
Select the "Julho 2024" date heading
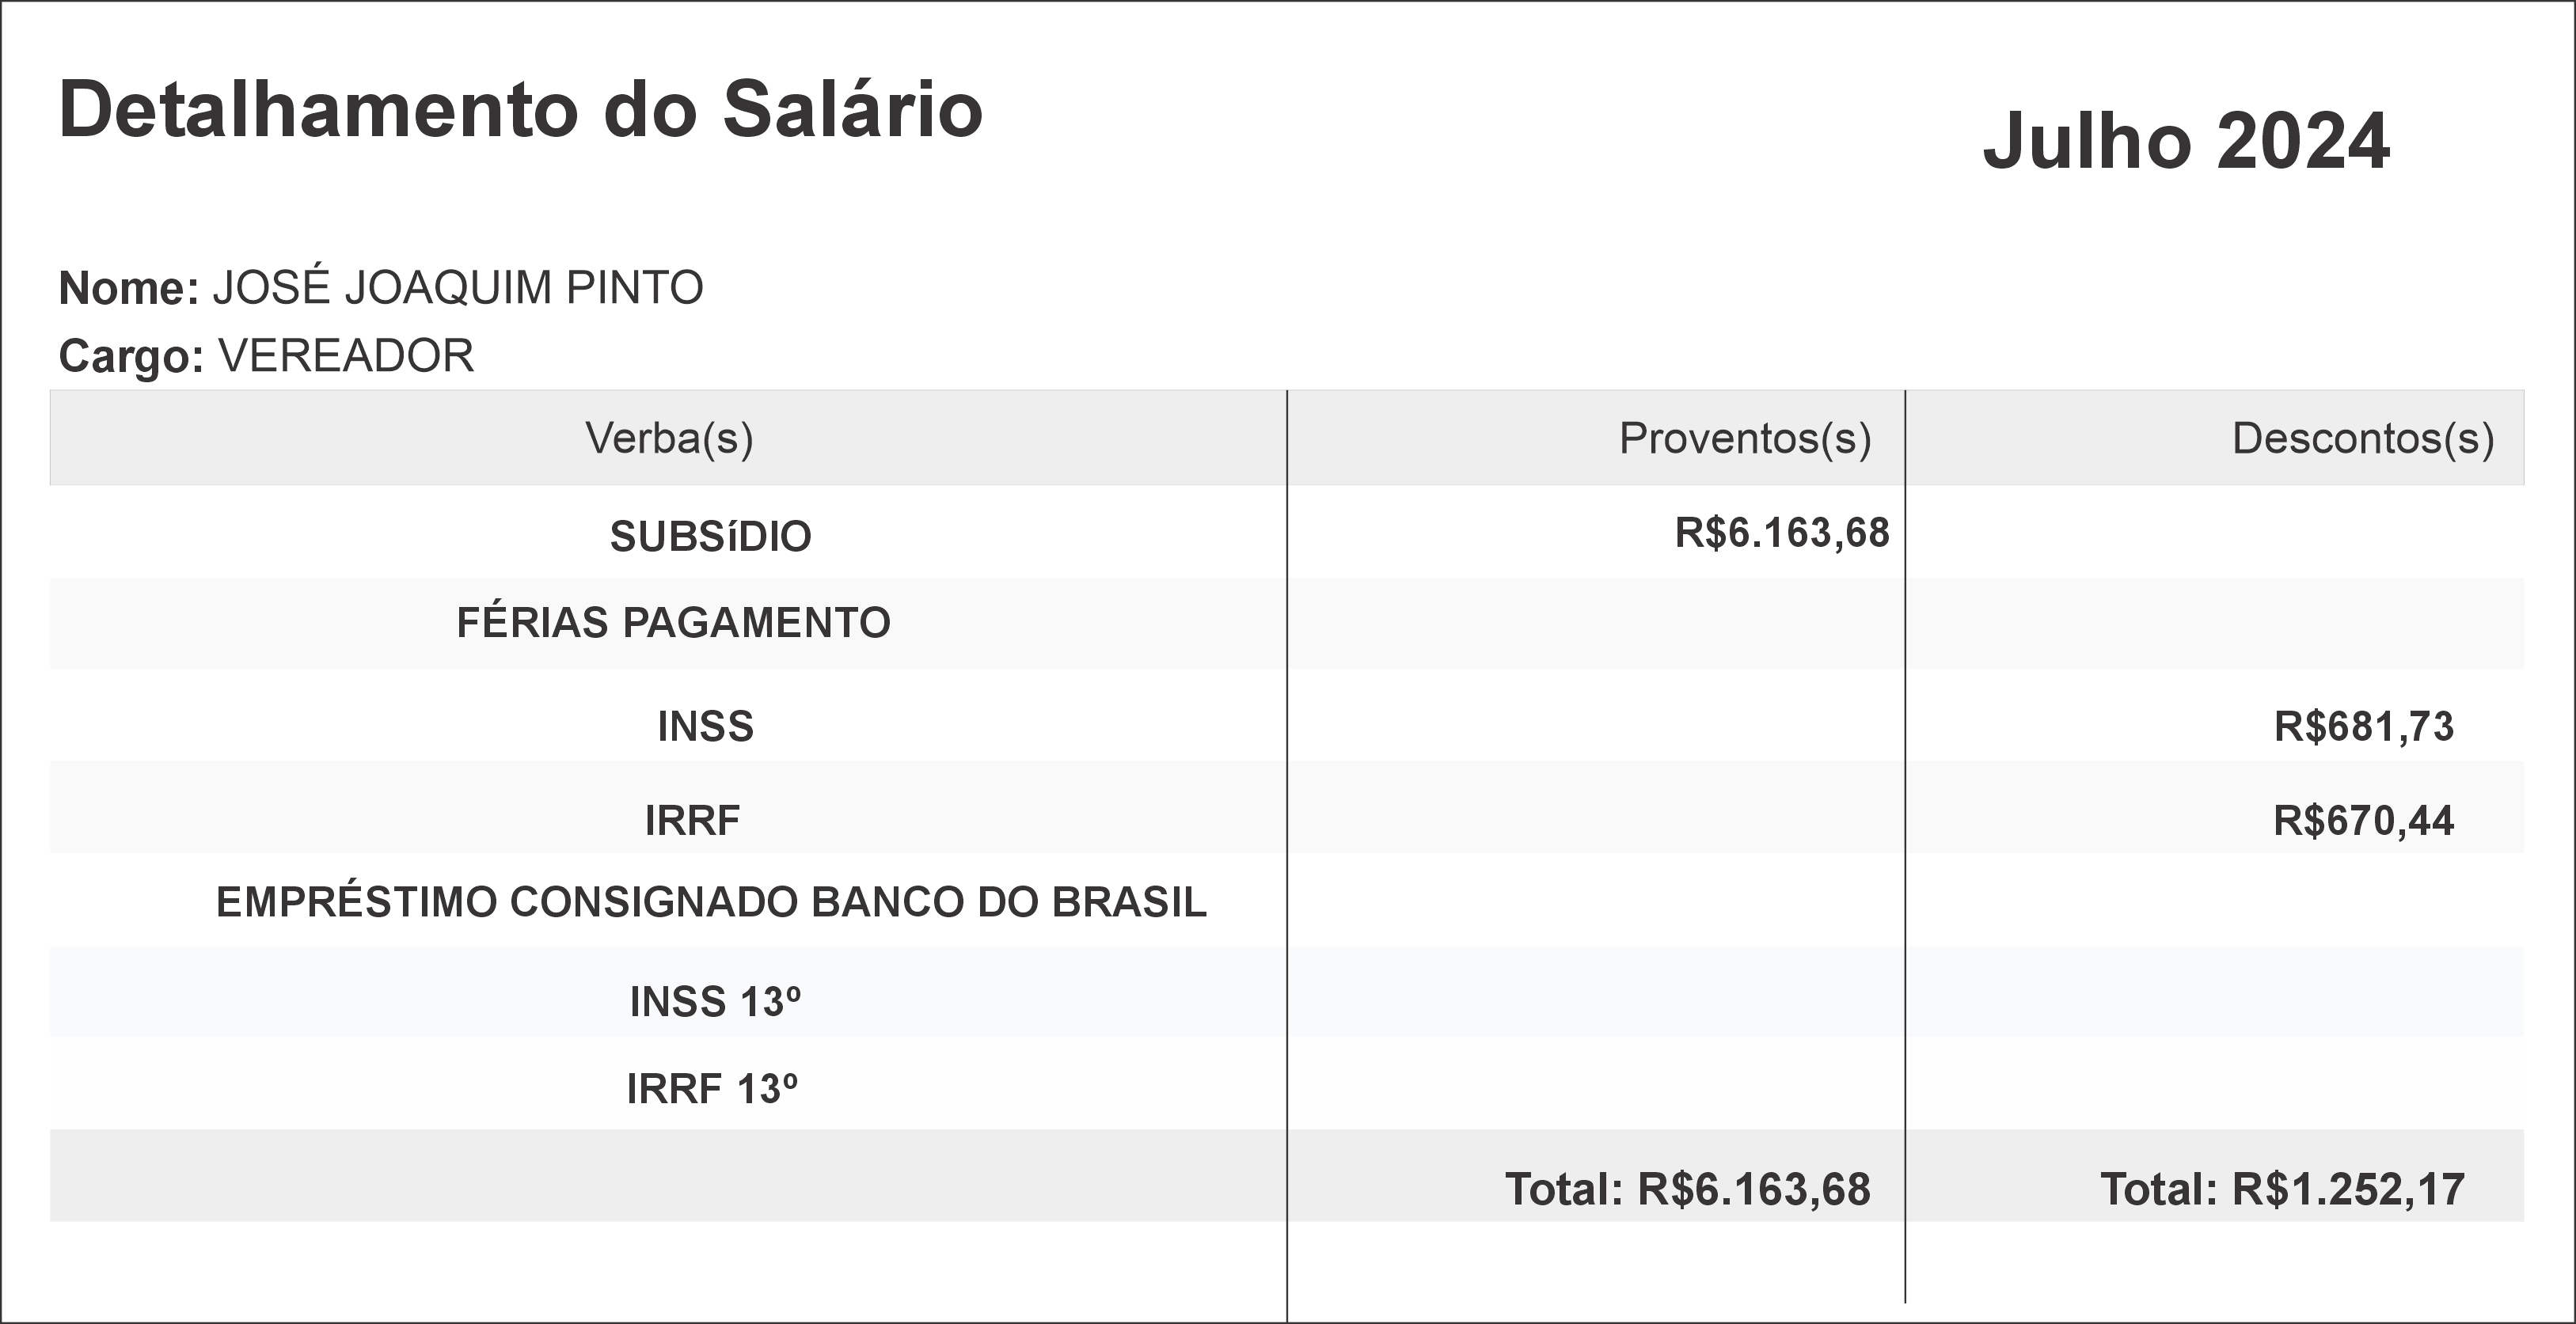point(2186,142)
